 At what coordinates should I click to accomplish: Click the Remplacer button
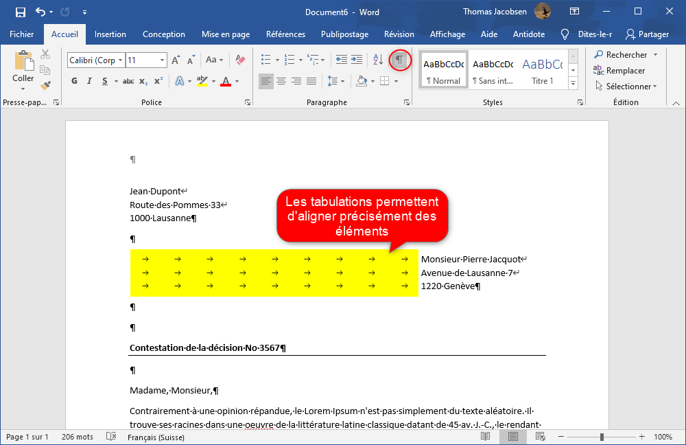pos(619,71)
